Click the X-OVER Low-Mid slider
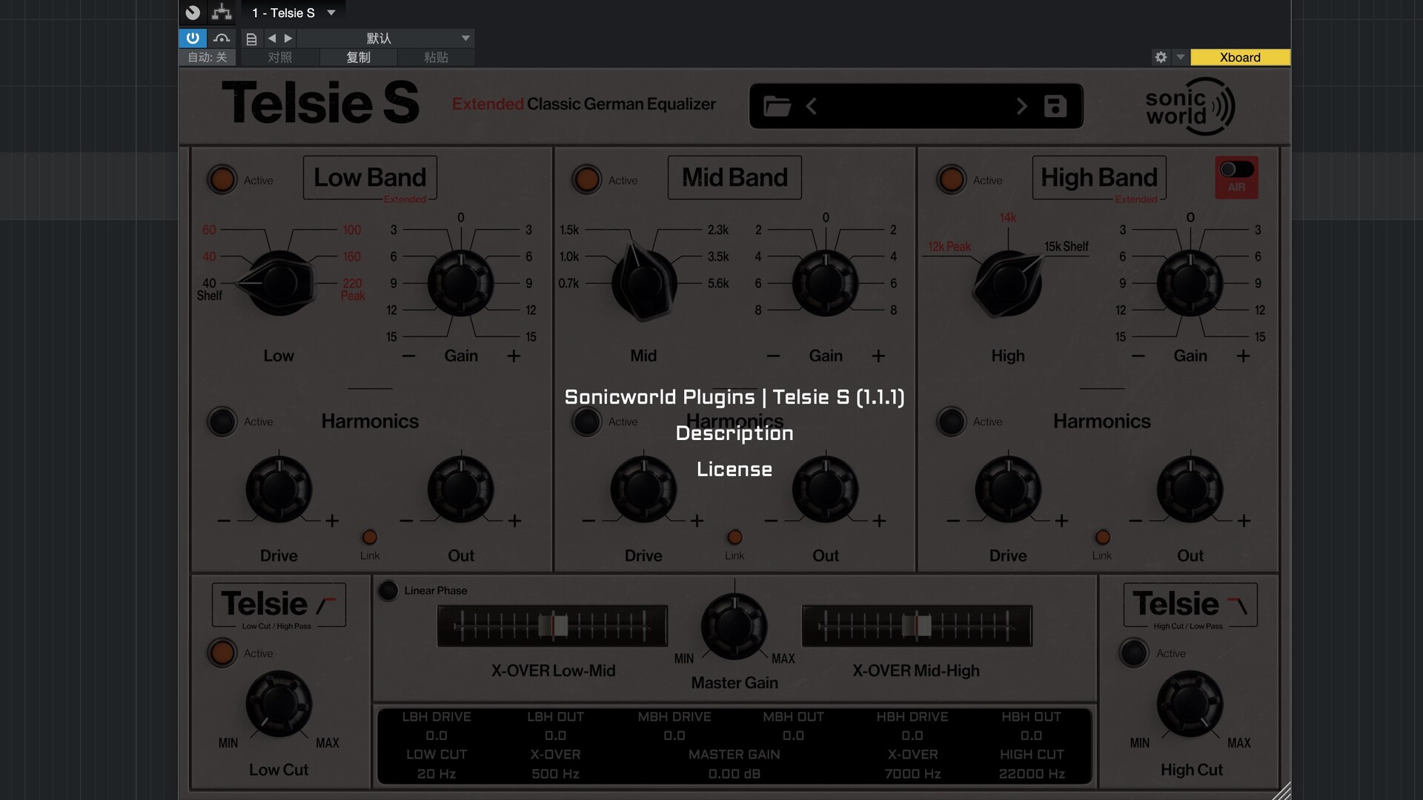 (552, 626)
